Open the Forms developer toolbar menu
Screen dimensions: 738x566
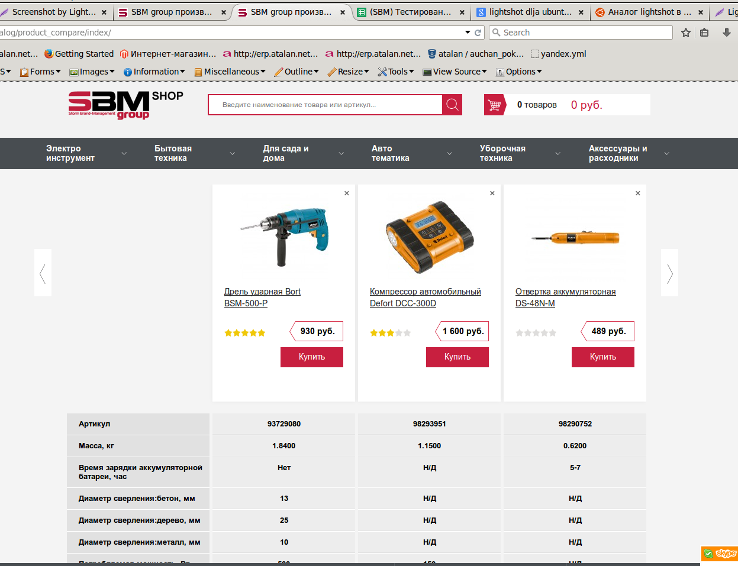[x=40, y=72]
